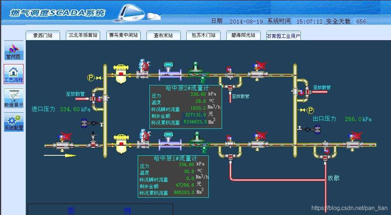Click the P gauge icon near 出口压力 outlet
The height and width of the screenshot is (215, 391).
[x=310, y=109]
